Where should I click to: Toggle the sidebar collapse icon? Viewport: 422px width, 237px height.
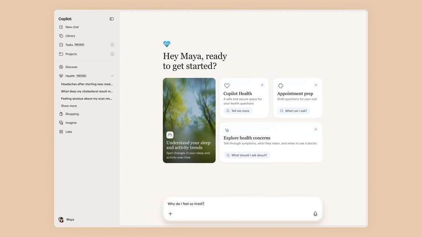[x=111, y=19]
